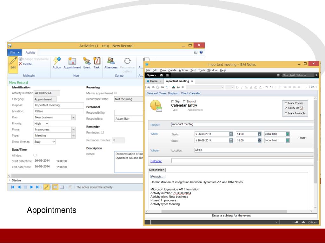This screenshot has width=325, height=243.
Task: Go to last record arrow
Action: (x=37, y=187)
